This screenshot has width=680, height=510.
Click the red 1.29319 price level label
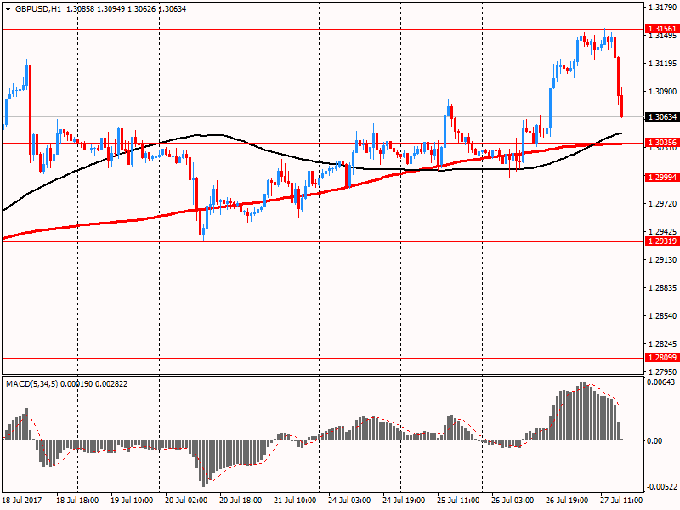[662, 241]
